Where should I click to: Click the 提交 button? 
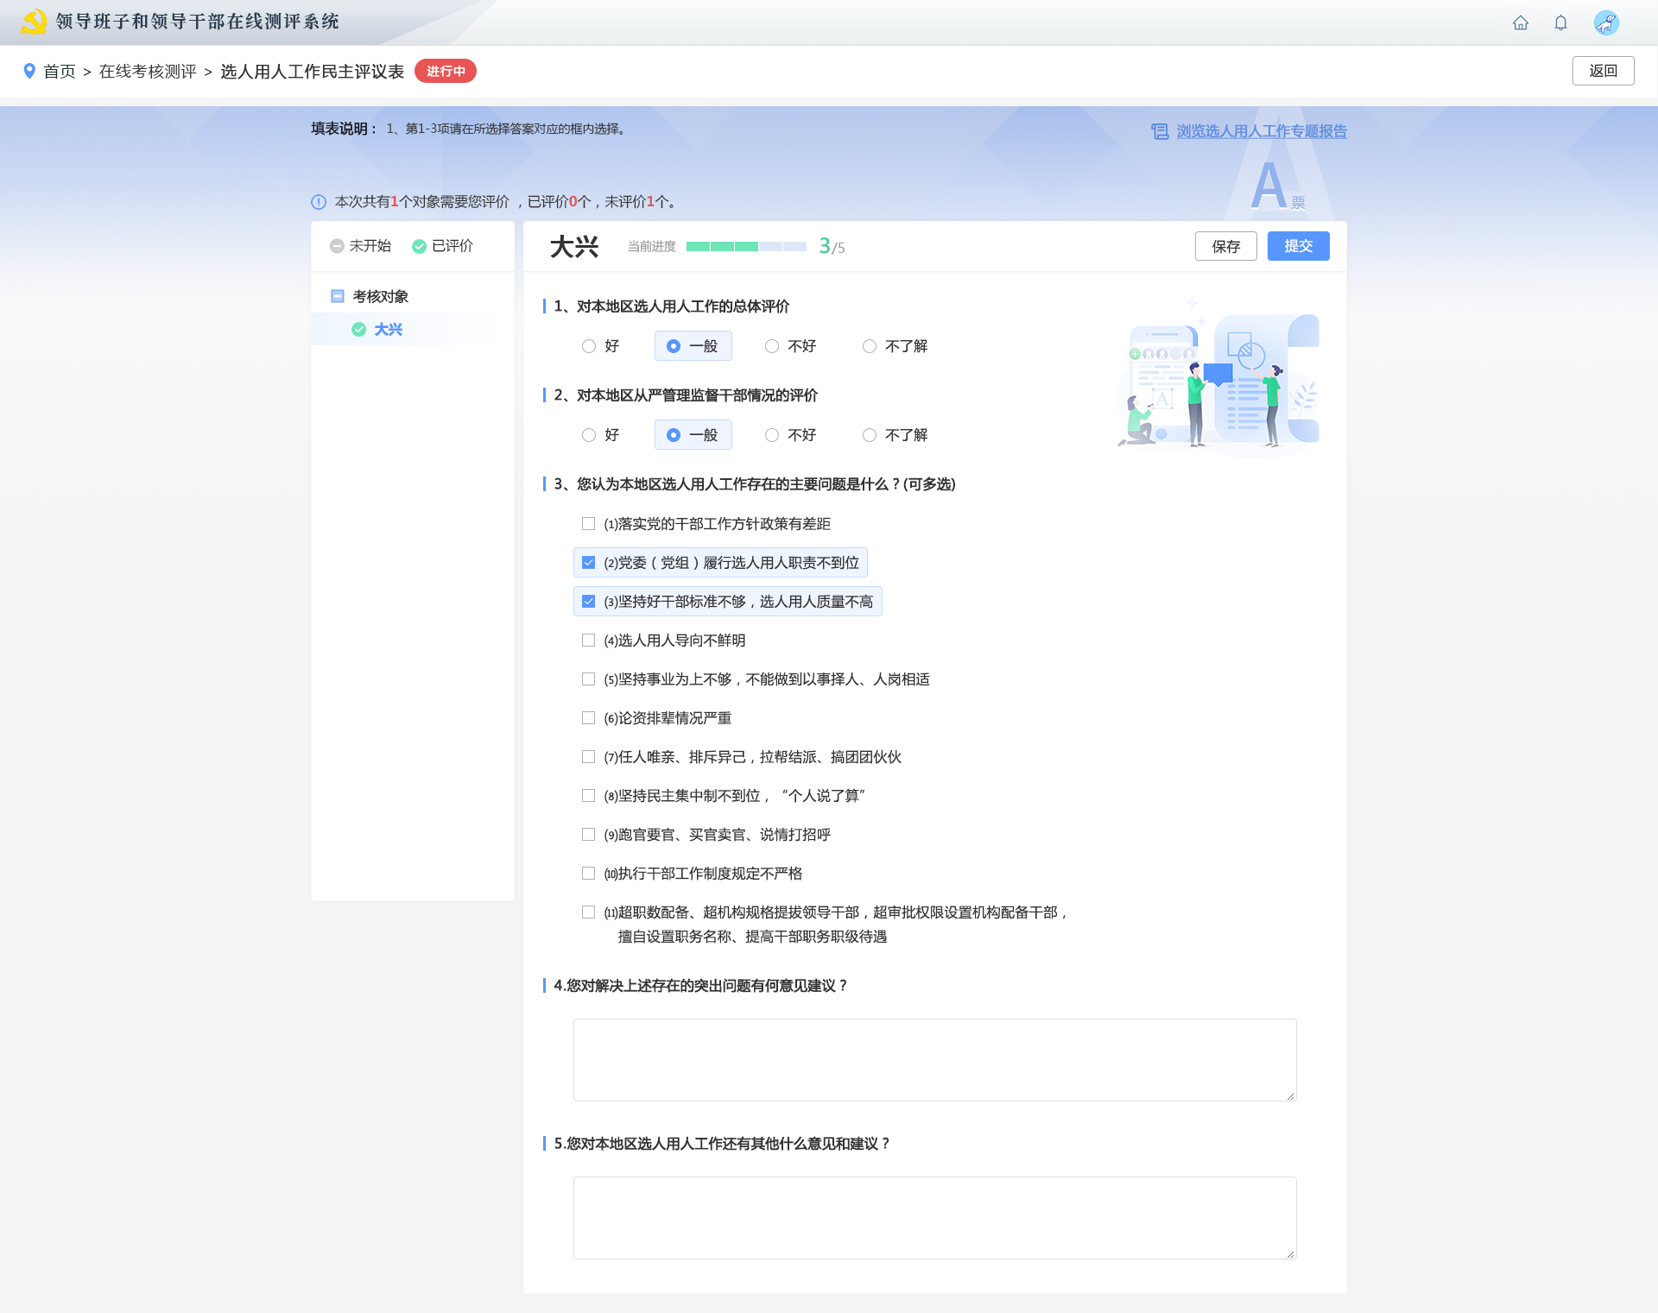coord(1298,246)
